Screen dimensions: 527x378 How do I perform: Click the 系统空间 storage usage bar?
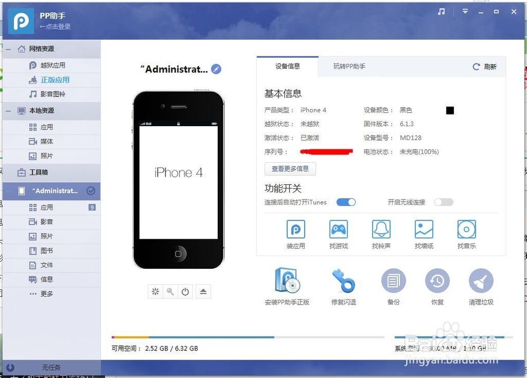point(454,337)
